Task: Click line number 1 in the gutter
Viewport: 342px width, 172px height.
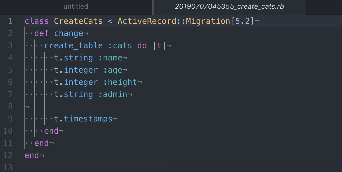Action: click(10, 21)
